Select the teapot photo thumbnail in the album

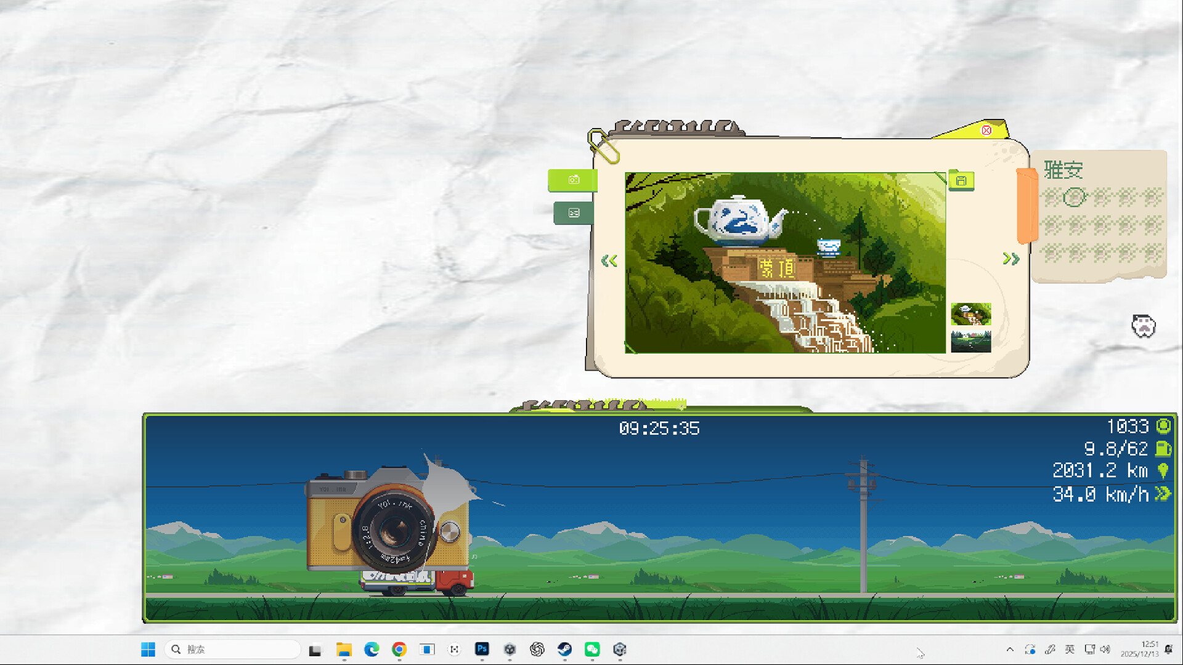click(x=971, y=315)
